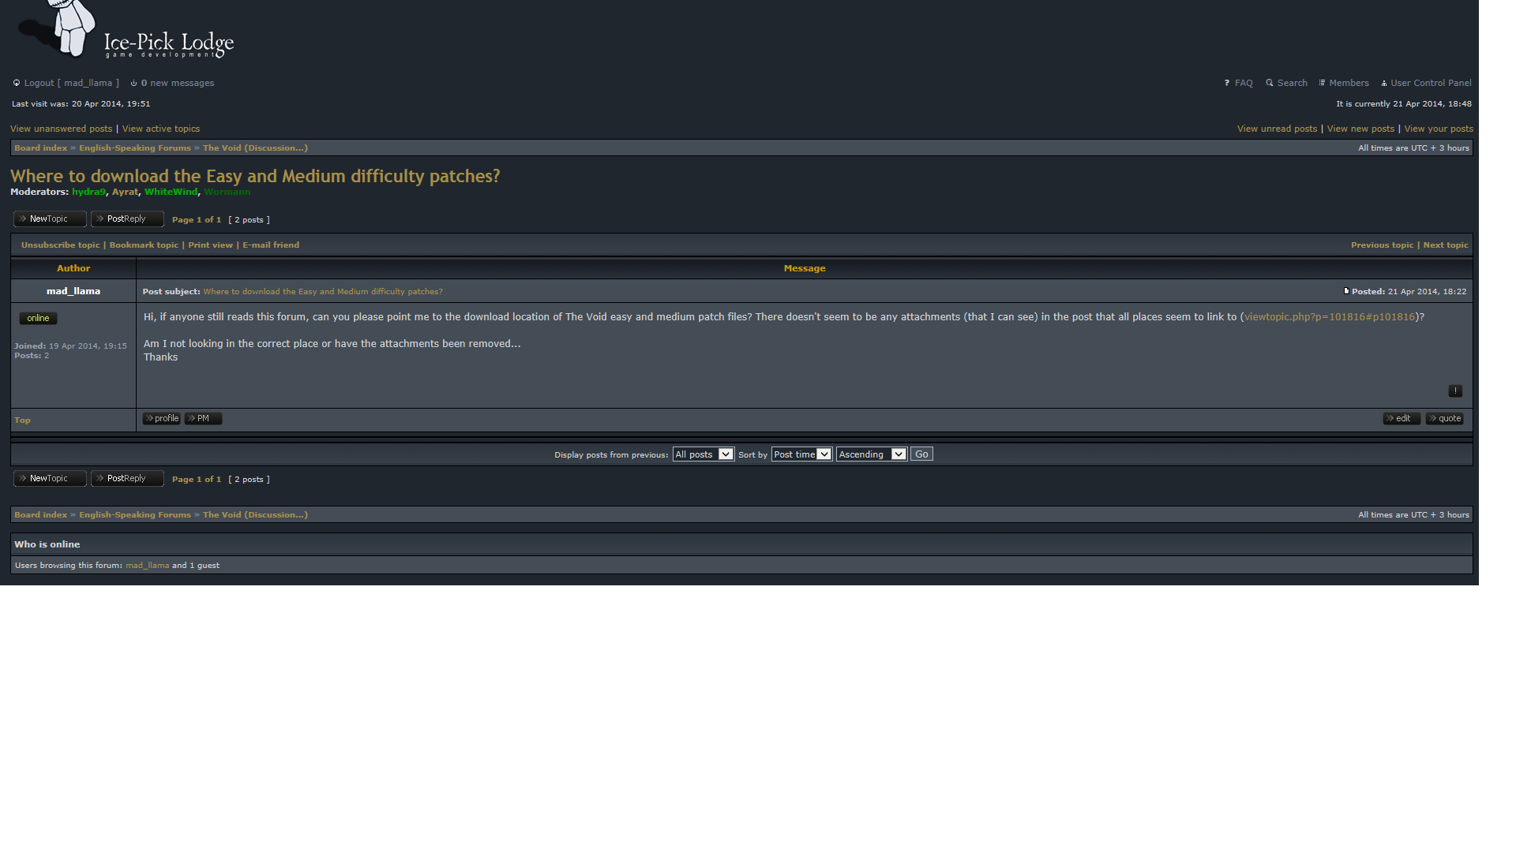This screenshot has height=852, width=1516.
Task: Open the viewtopic.php?p=101816 link in the post
Action: coord(1330,317)
